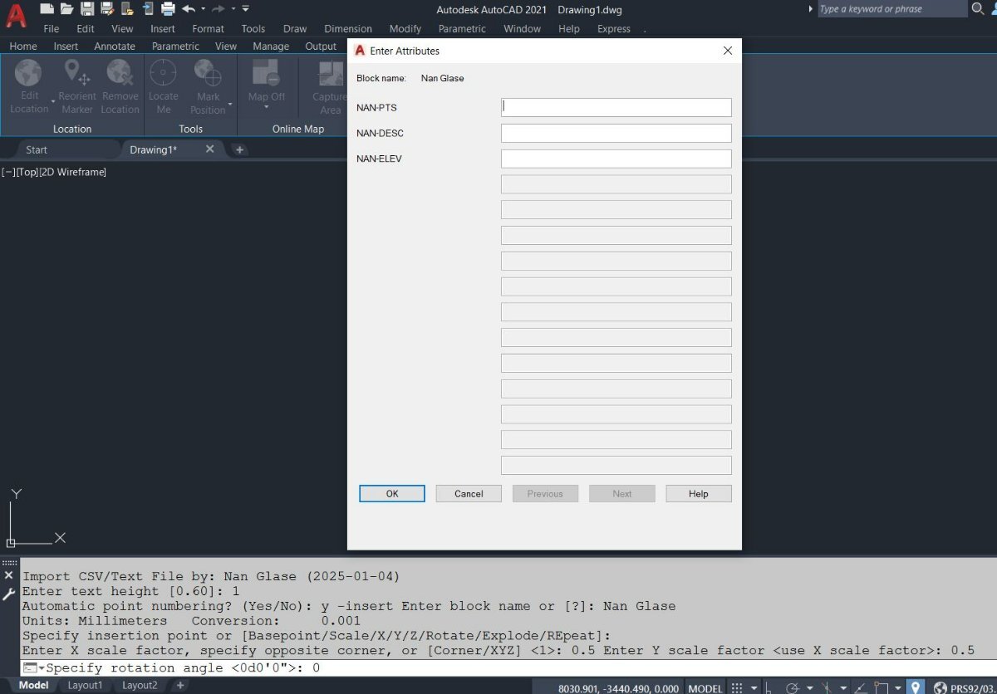The width and height of the screenshot is (997, 694).
Task: Toggle the drawing grid display in status bar
Action: 736,688
